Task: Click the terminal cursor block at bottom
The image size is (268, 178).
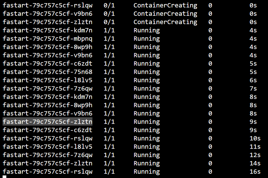Action: click(4, 177)
